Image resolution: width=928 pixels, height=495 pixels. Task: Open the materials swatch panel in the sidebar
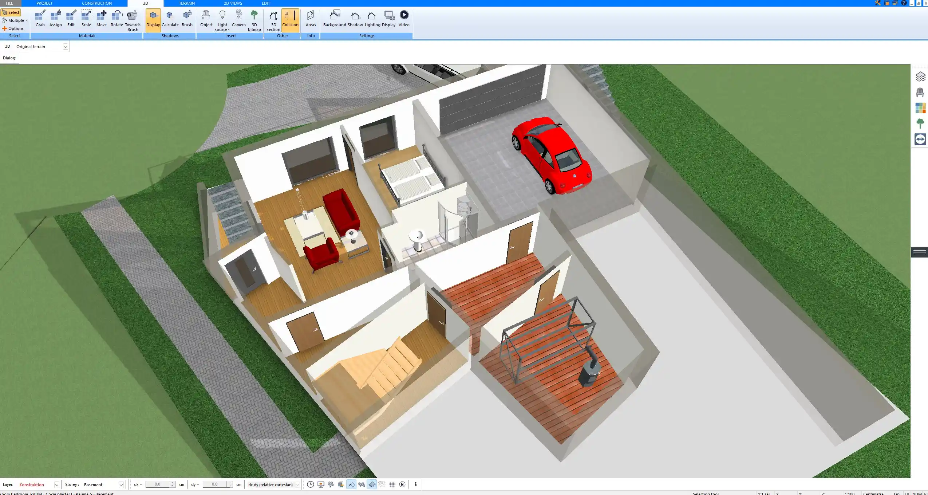tap(921, 108)
